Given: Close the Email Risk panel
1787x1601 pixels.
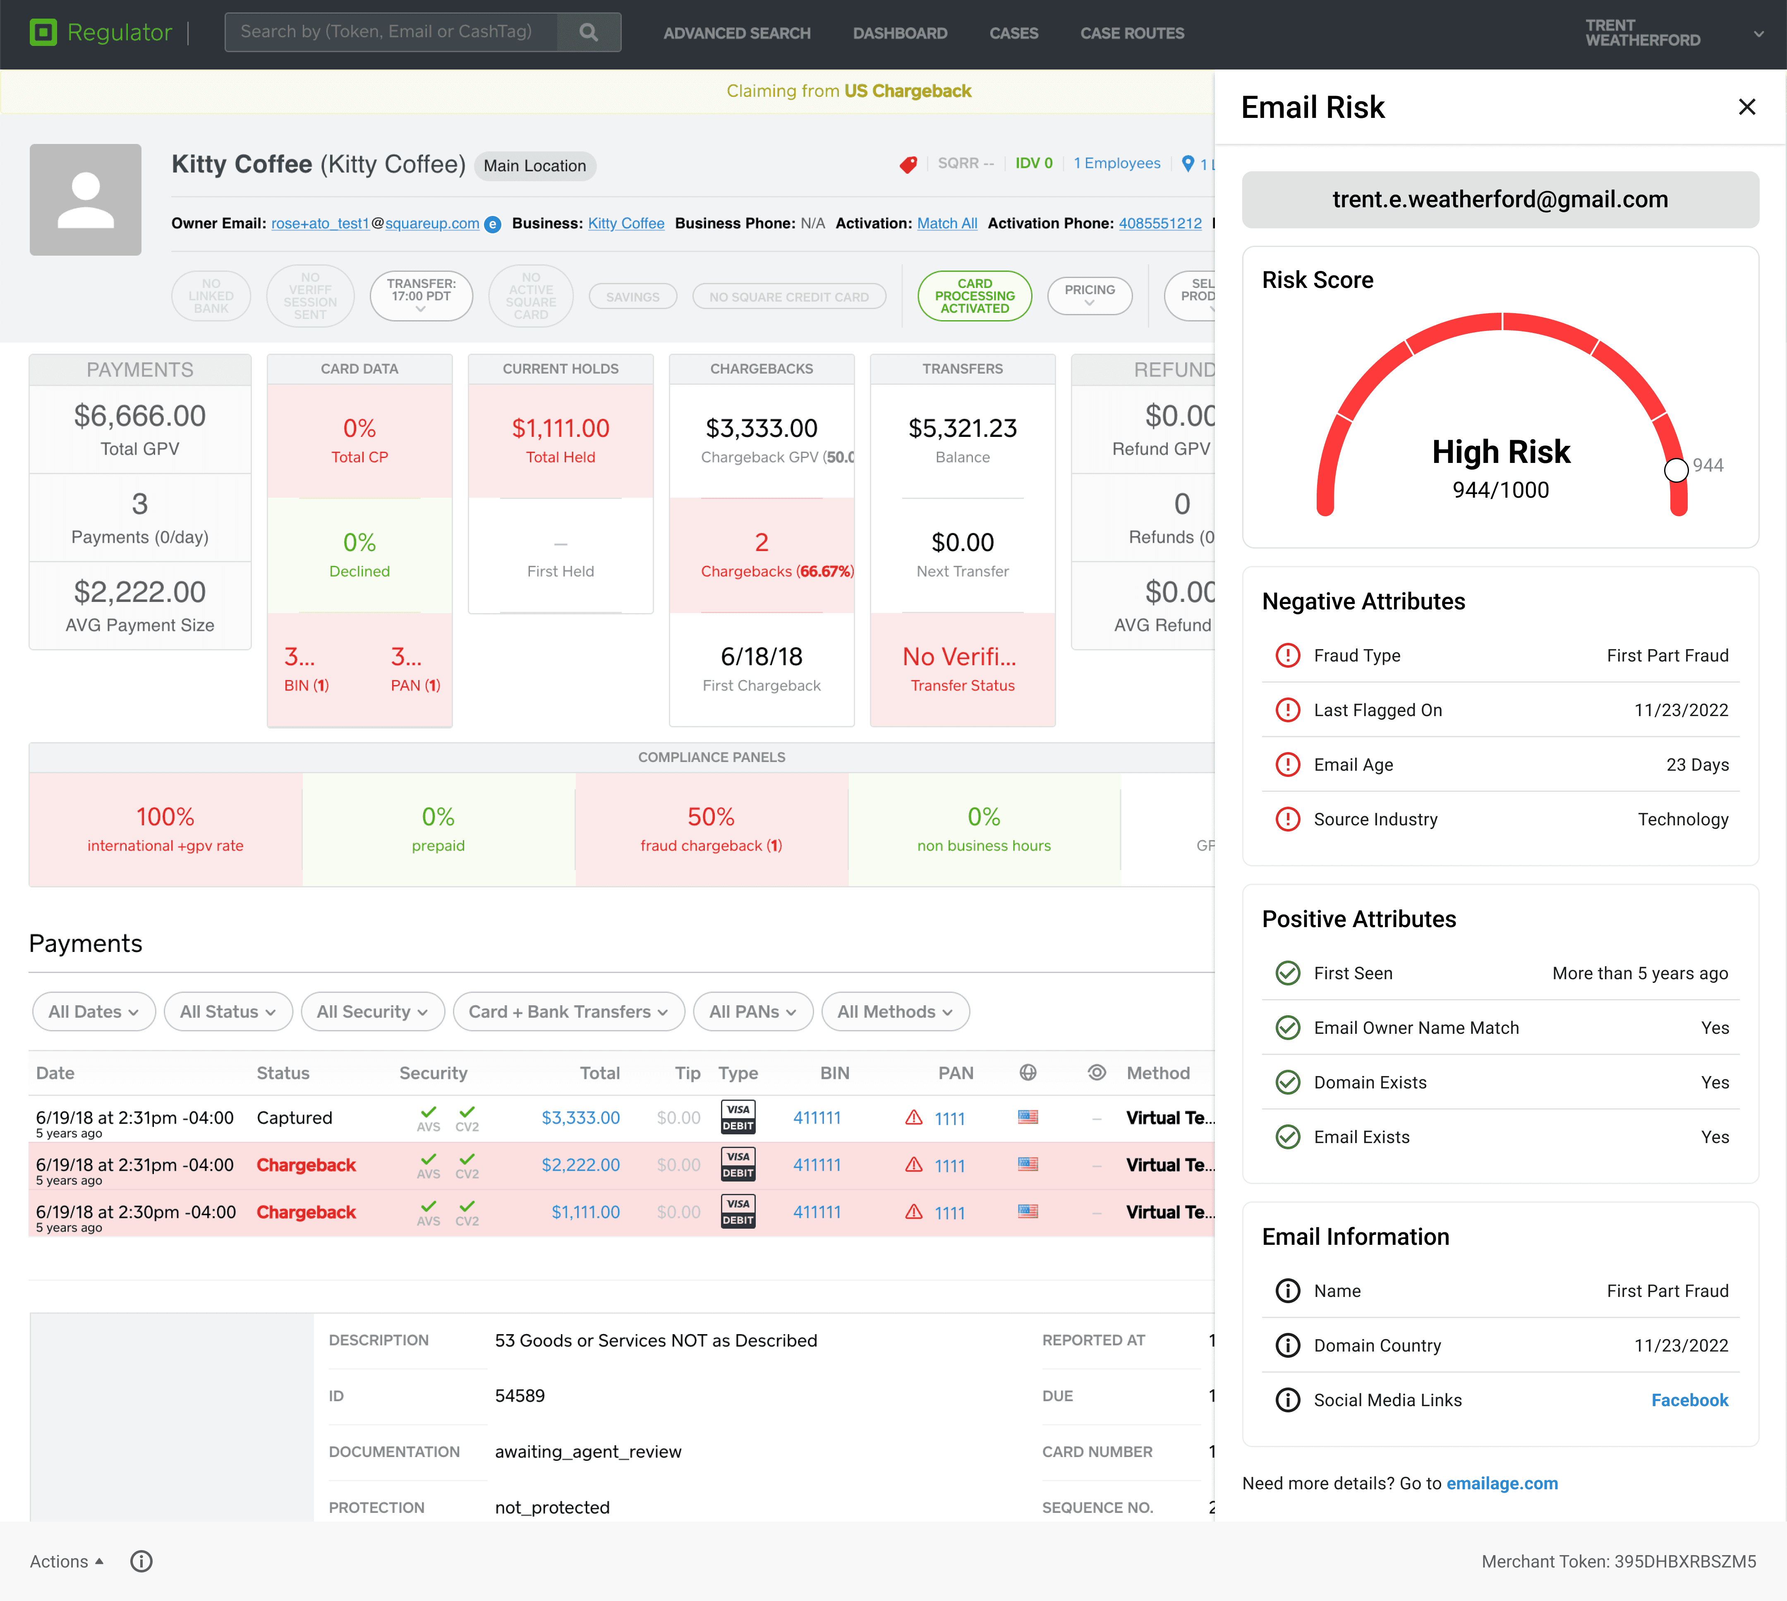Looking at the screenshot, I should tap(1746, 107).
